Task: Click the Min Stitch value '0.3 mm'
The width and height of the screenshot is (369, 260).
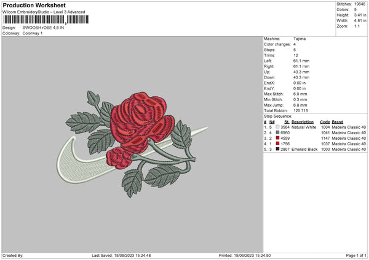Action: tap(300, 100)
